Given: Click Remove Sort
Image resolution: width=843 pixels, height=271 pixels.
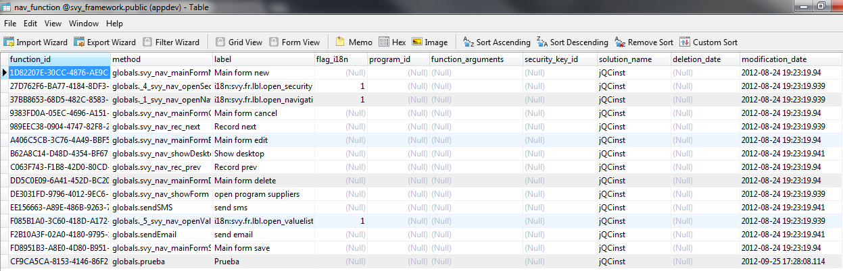Looking at the screenshot, I should pos(644,42).
